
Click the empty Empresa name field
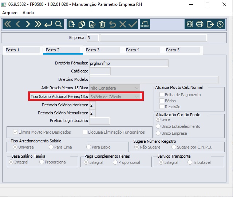click(154, 38)
